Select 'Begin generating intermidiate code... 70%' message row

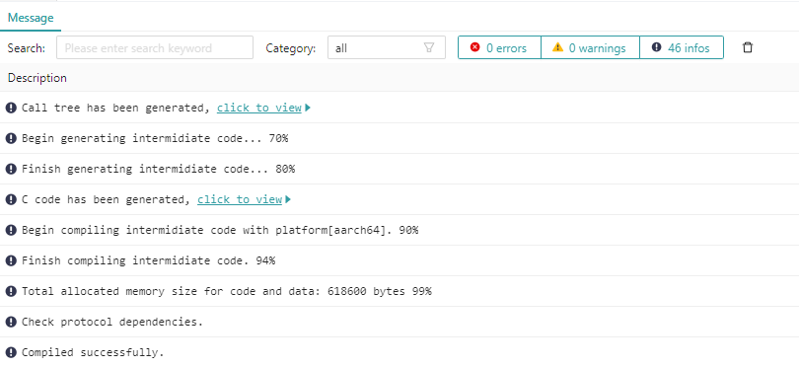coord(399,138)
